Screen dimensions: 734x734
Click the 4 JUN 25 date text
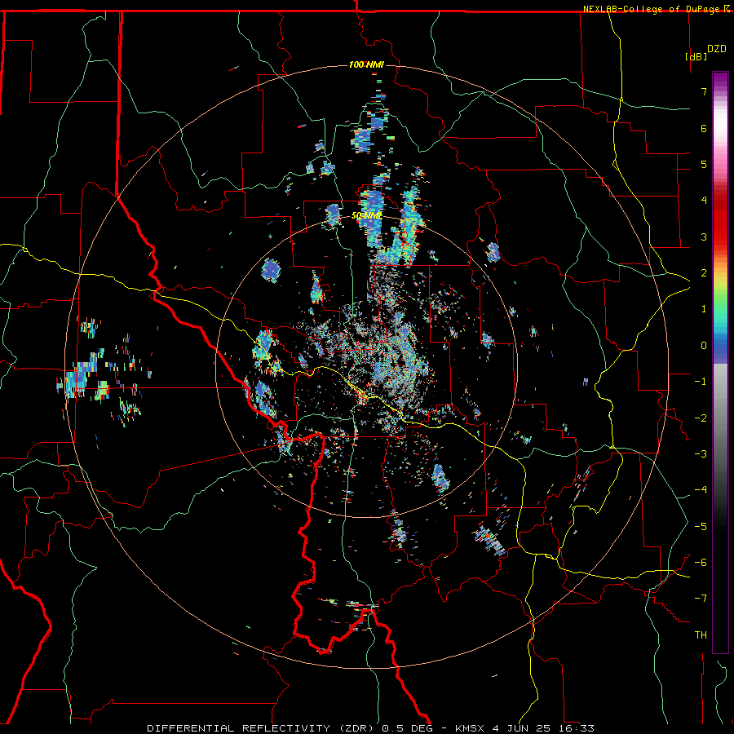click(523, 728)
